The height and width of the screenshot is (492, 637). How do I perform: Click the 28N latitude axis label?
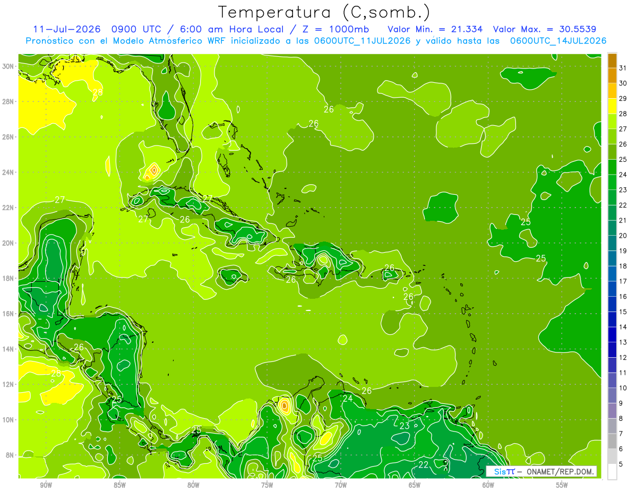coord(8,101)
